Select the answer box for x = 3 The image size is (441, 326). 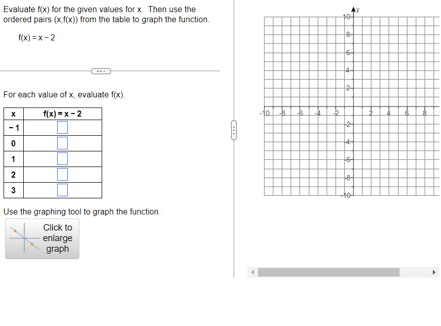click(x=62, y=190)
